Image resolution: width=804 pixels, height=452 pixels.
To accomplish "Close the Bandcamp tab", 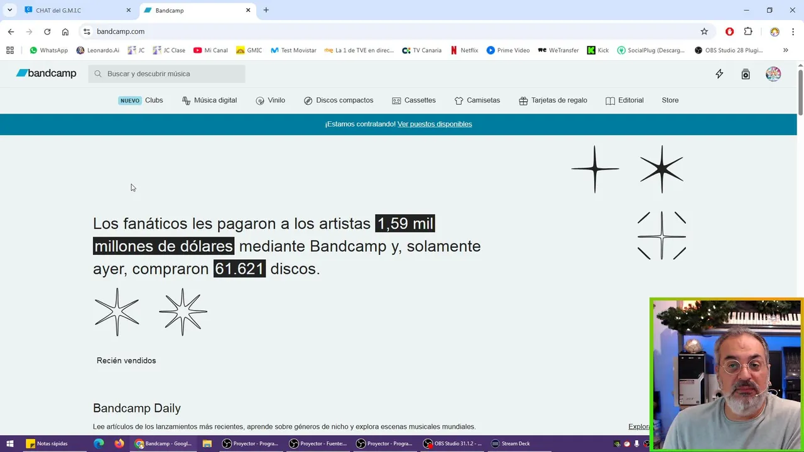I will 248,10.
